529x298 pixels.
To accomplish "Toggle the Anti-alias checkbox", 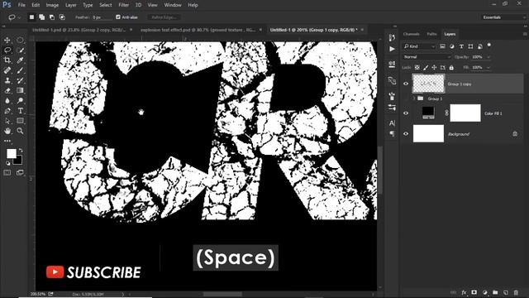I will coord(118,17).
